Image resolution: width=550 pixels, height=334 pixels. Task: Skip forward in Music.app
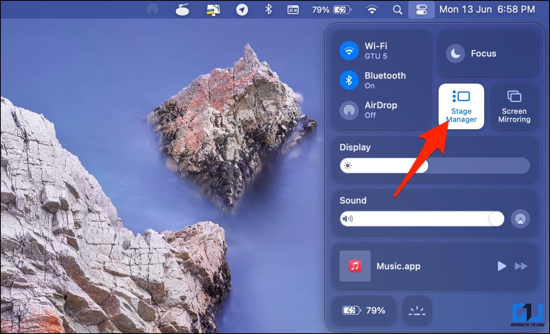click(x=521, y=267)
